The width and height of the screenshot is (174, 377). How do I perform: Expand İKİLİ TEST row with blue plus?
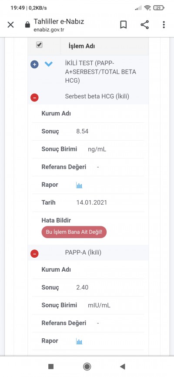[x=34, y=64]
